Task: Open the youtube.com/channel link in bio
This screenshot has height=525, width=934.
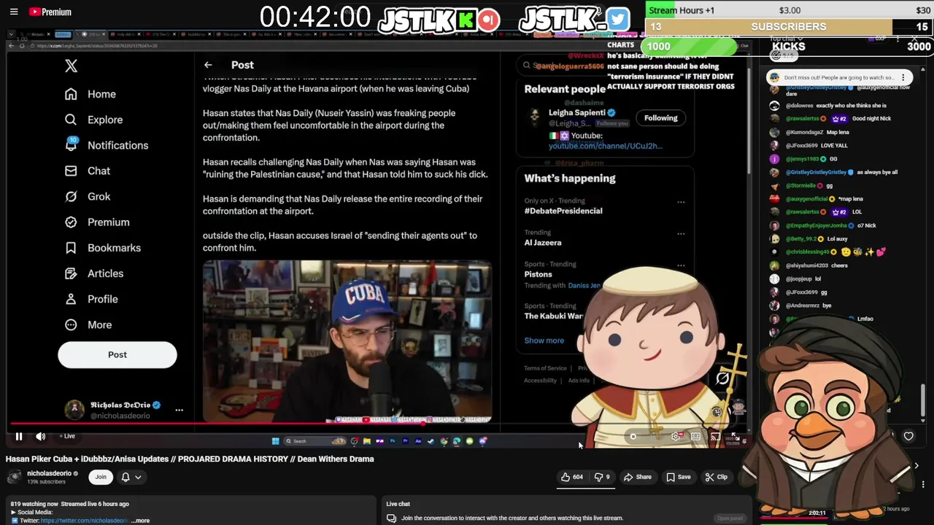Action: (605, 146)
